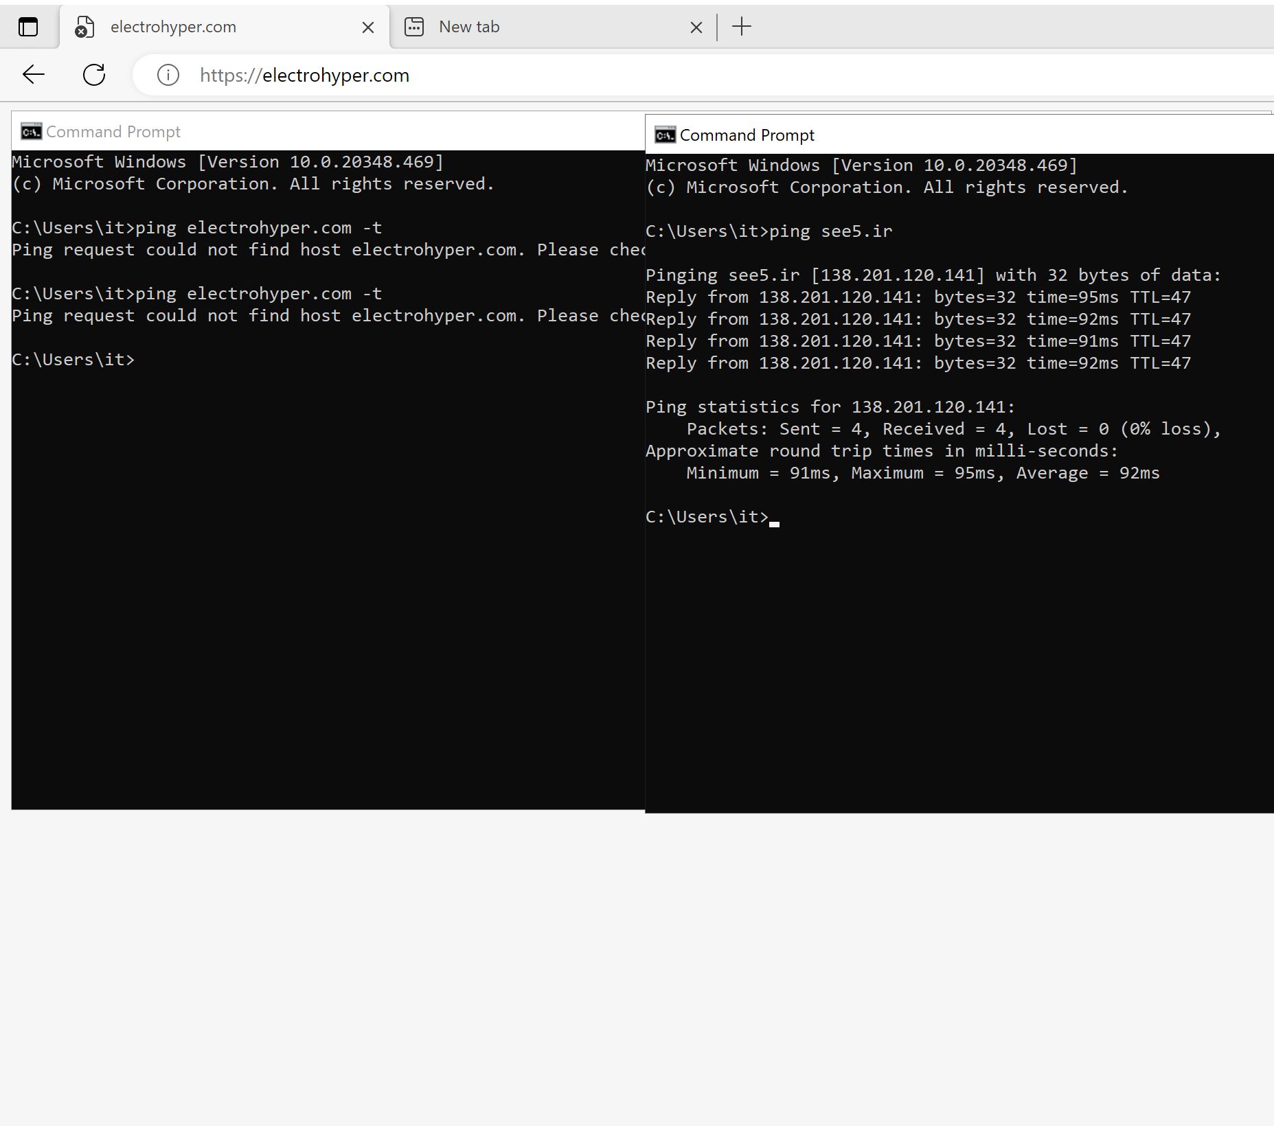Go back using the back arrow
1274x1126 pixels.
[x=34, y=75]
